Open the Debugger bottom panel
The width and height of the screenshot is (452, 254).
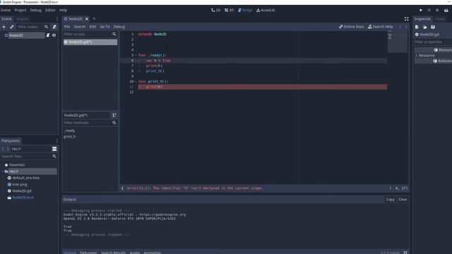tap(88, 253)
